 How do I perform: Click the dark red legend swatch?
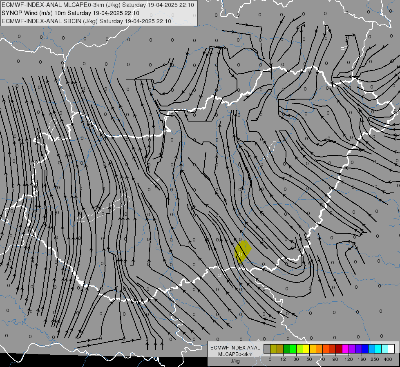click(x=339, y=349)
